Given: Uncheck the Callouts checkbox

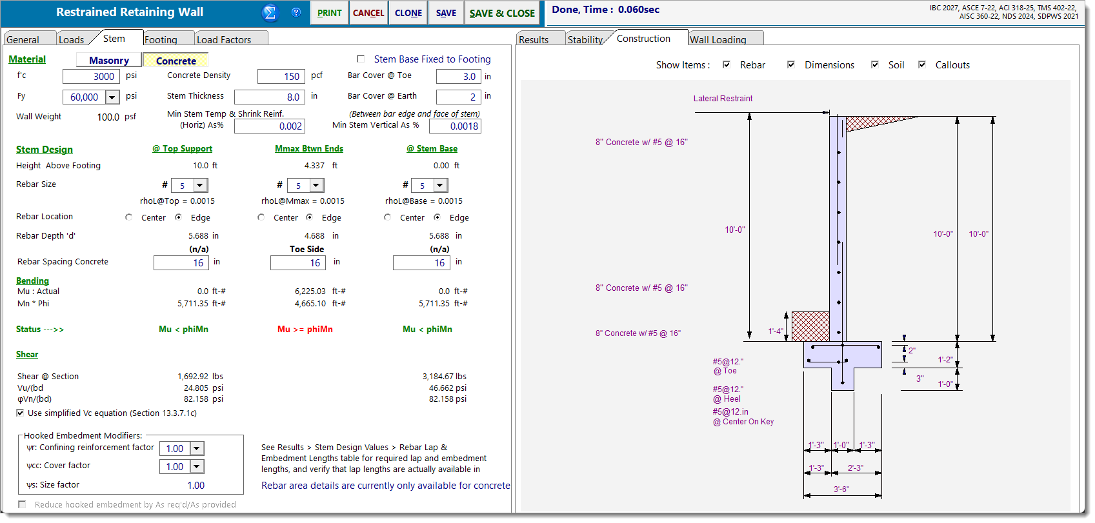Looking at the screenshot, I should [922, 64].
